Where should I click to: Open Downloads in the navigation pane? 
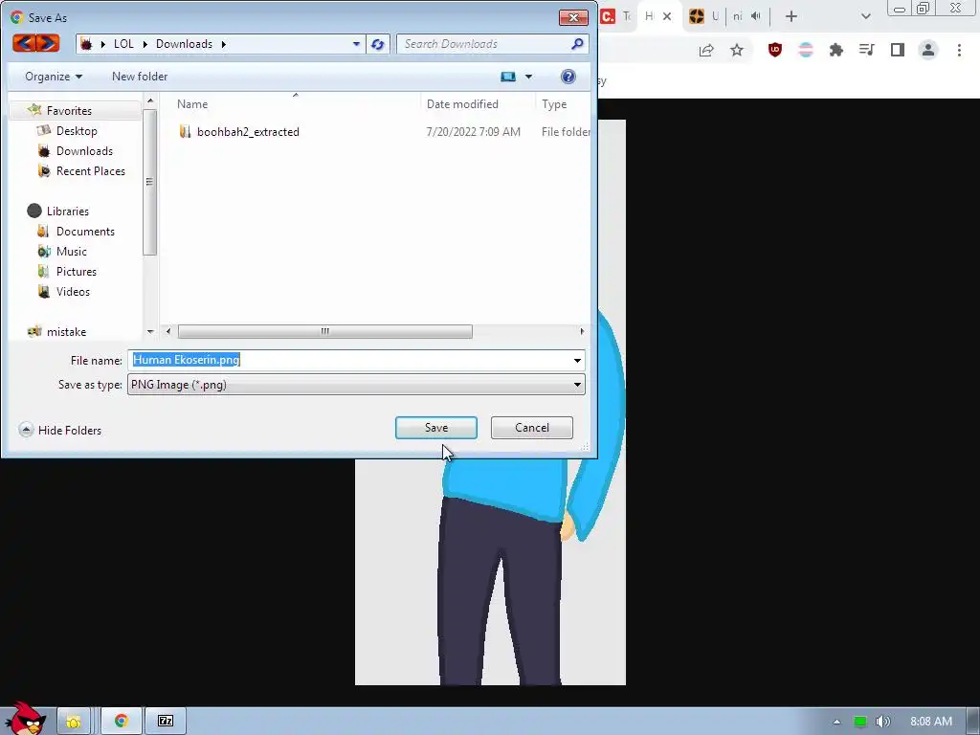point(84,150)
